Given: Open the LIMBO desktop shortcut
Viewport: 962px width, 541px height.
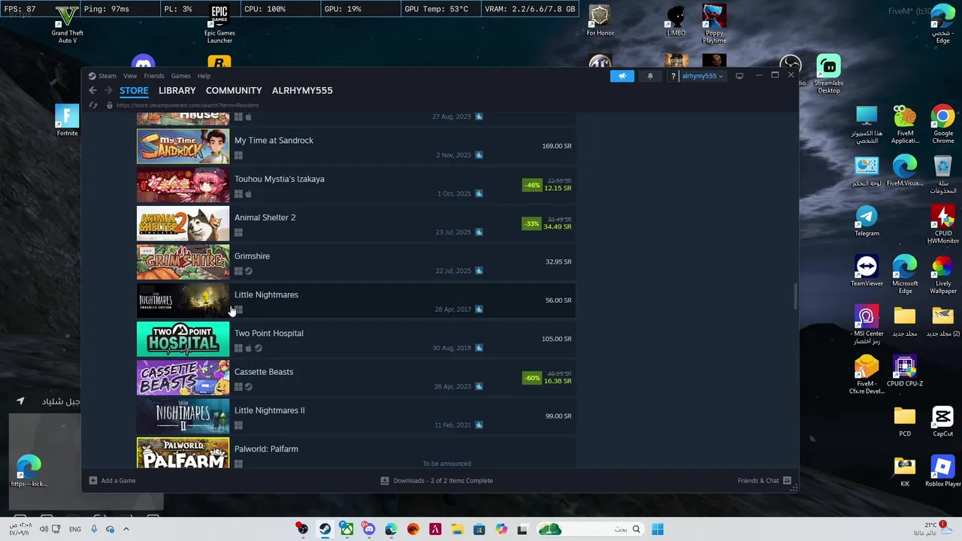Looking at the screenshot, I should 676,20.
